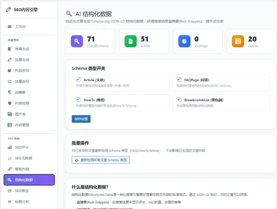Open the 51 Article stat card
The height and width of the screenshot is (209, 277).
pyautogui.click(x=144, y=41)
